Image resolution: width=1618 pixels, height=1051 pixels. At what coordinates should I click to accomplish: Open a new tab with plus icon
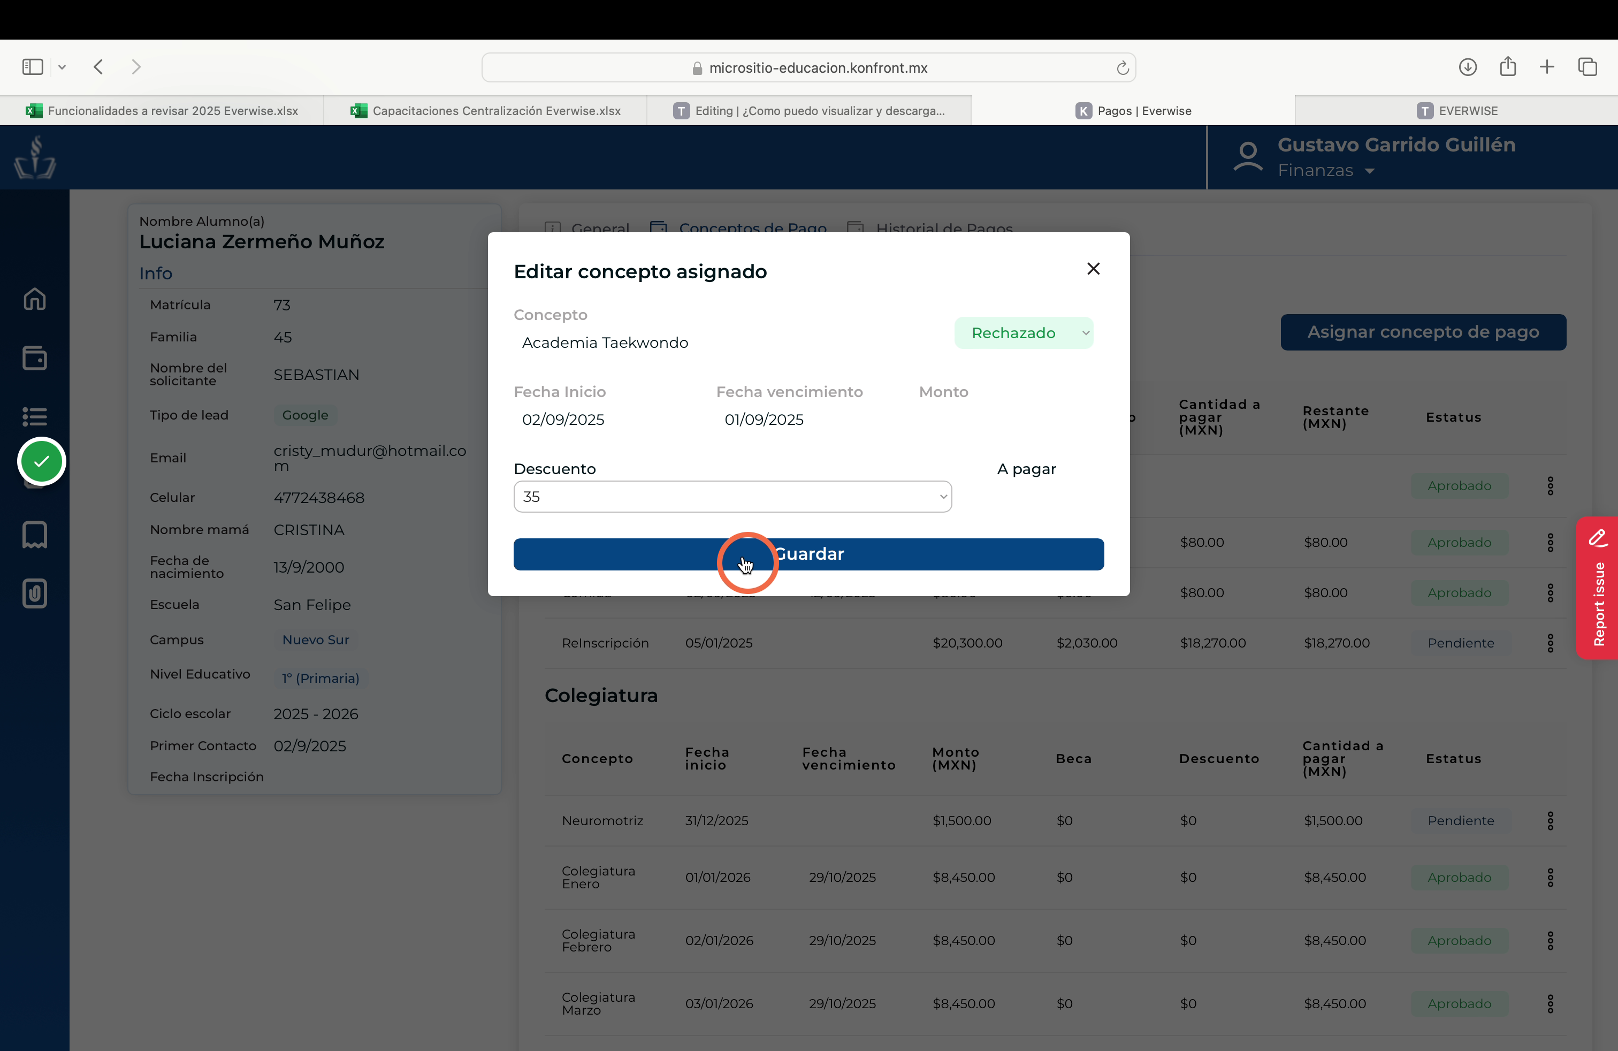point(1547,66)
